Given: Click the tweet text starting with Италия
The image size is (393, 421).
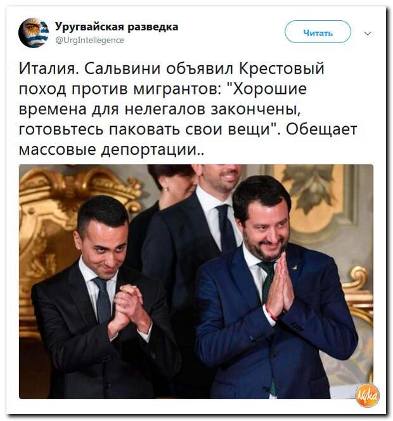Looking at the screenshot, I should click(188, 108).
